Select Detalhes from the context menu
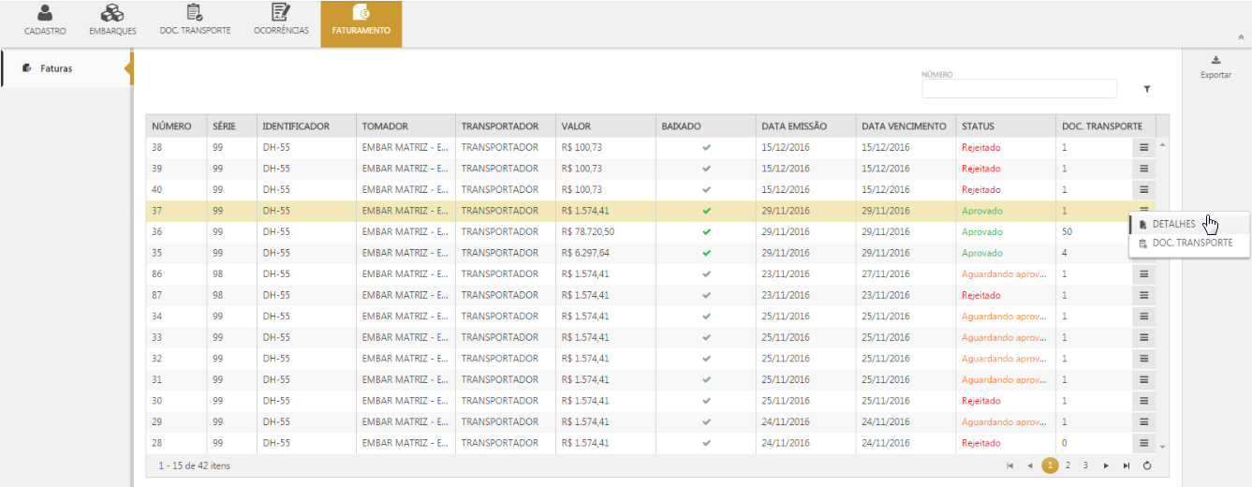 [1173, 223]
